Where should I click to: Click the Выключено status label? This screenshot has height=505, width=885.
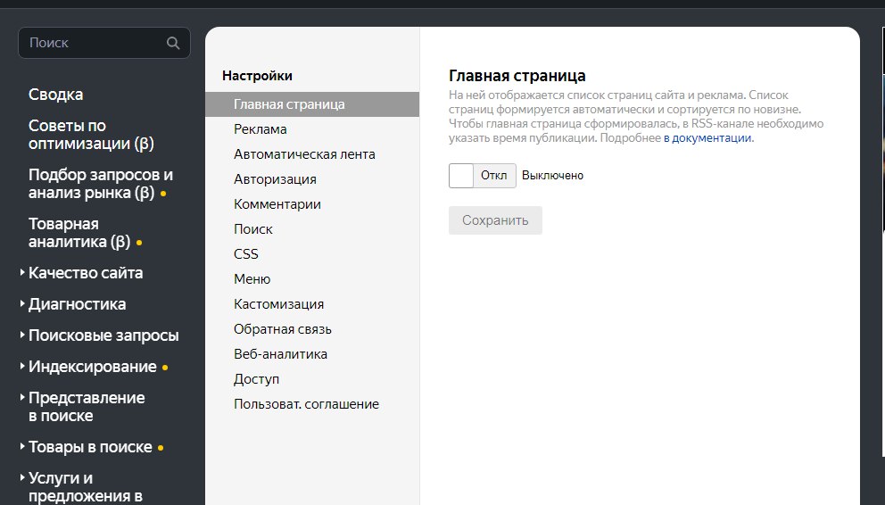(552, 176)
